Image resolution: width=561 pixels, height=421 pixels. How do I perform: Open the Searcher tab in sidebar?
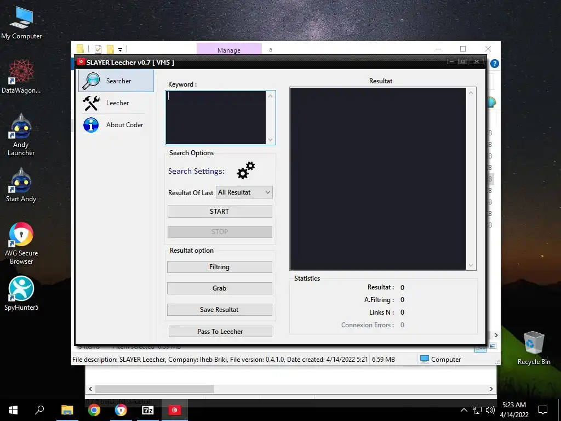pyautogui.click(x=116, y=81)
